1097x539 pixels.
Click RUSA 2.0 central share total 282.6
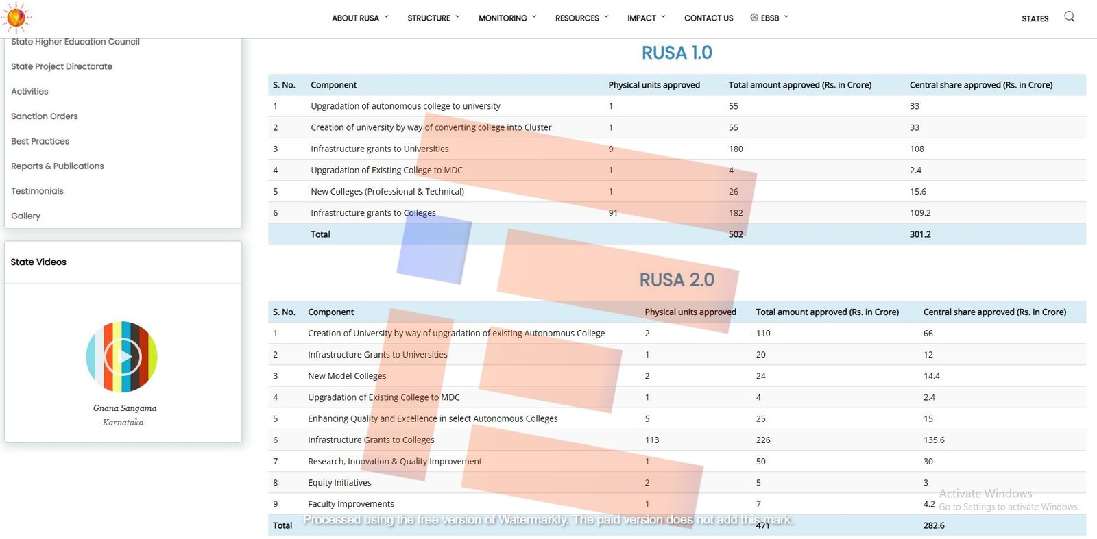934,525
